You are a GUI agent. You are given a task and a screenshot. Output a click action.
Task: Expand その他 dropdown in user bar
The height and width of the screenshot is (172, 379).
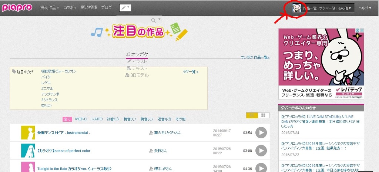(345, 8)
